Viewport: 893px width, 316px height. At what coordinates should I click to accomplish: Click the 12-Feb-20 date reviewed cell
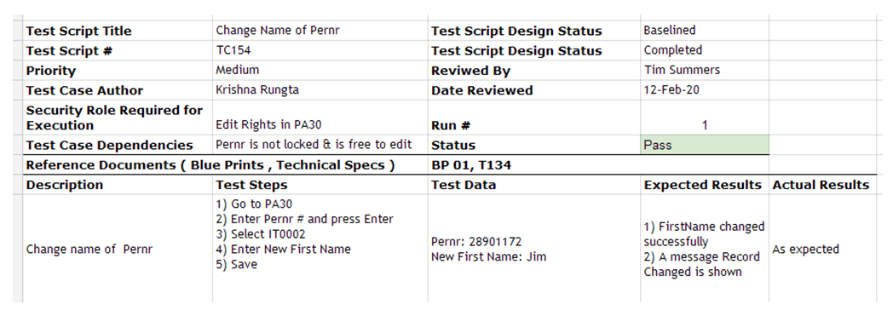[x=704, y=90]
